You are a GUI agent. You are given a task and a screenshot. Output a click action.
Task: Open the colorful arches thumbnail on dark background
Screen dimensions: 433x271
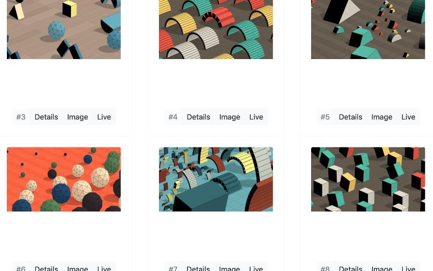click(216, 29)
